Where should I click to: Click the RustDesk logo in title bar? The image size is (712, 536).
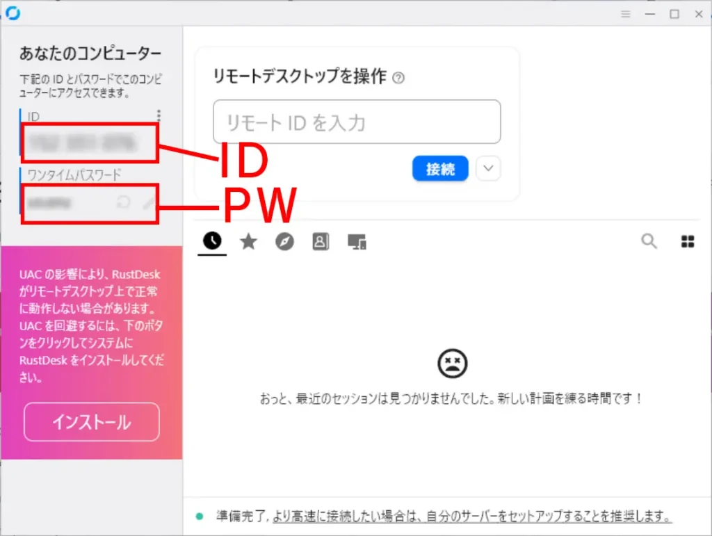(12, 13)
